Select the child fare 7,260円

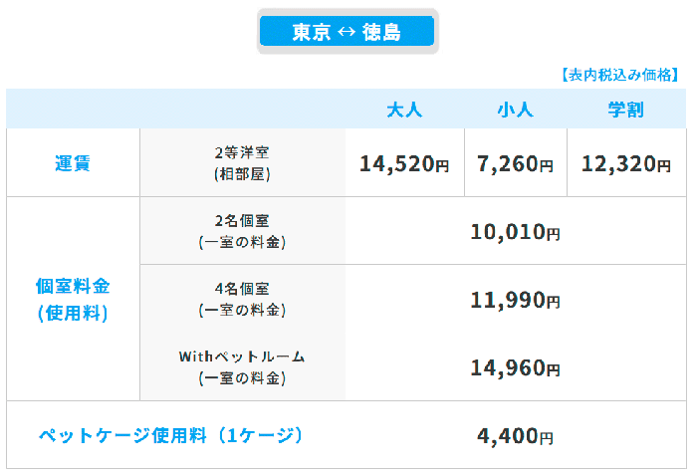coord(515,164)
